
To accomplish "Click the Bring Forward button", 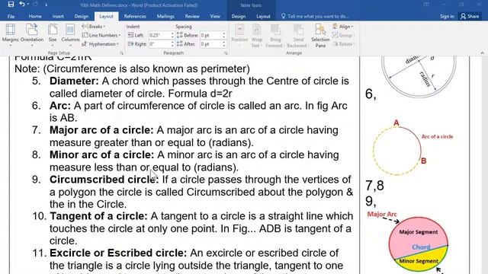I will pos(275,36).
